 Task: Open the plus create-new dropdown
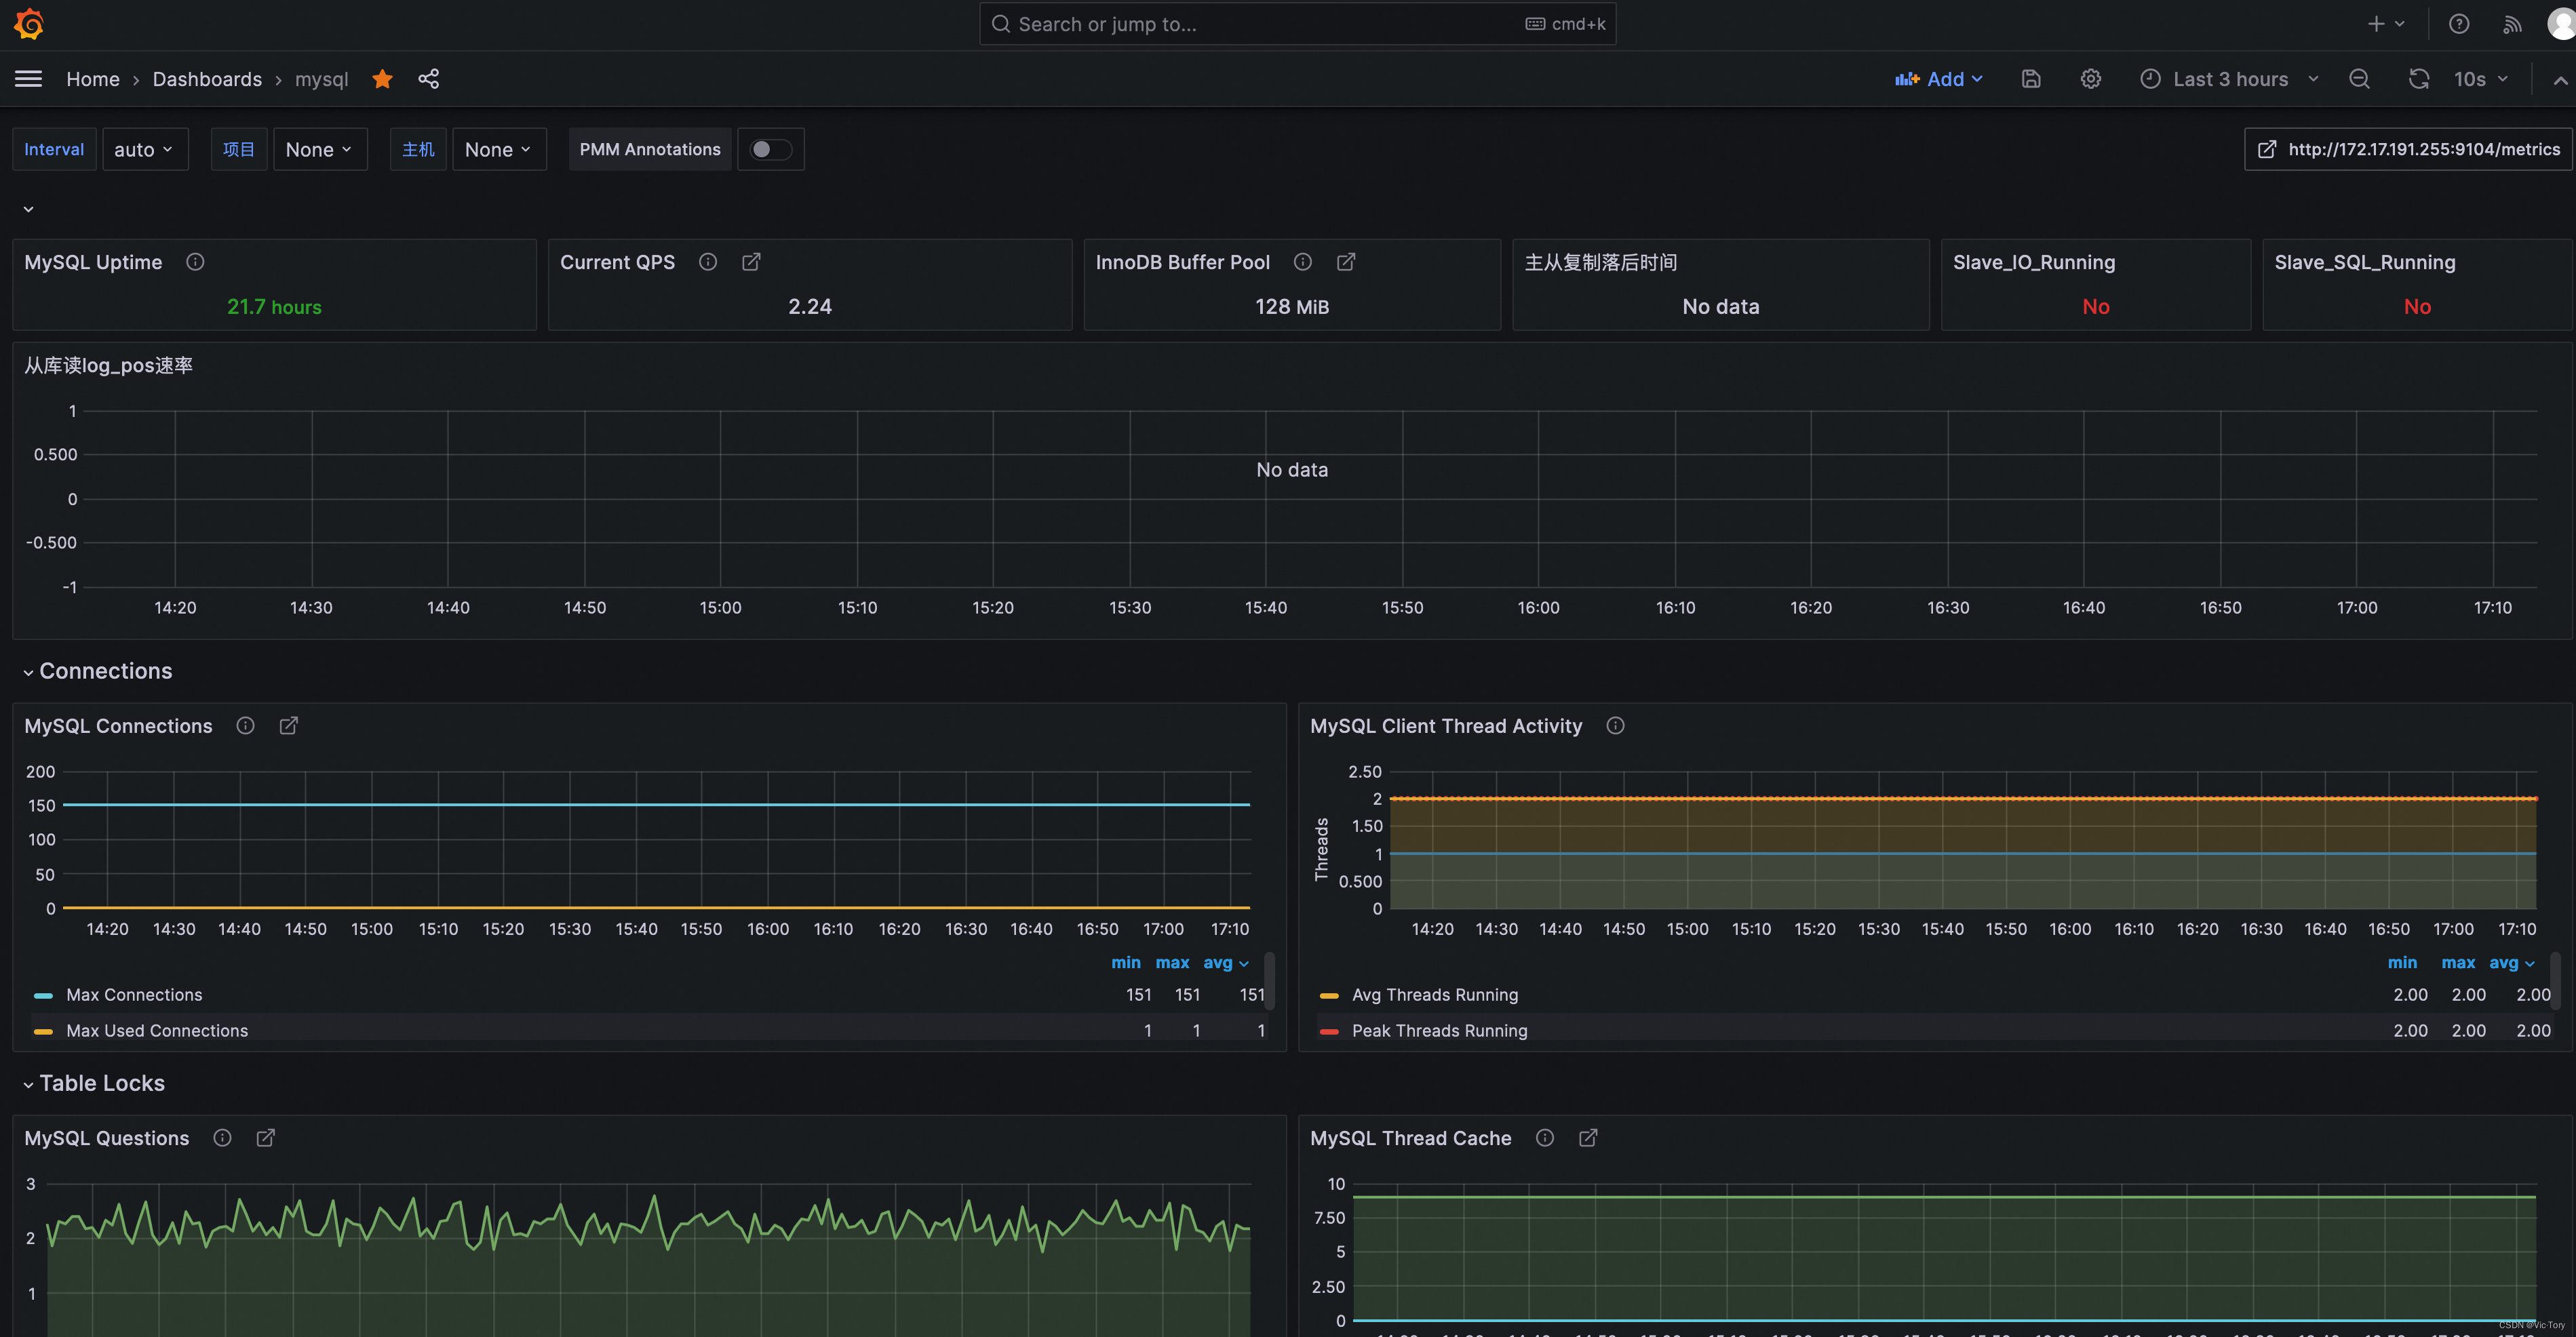point(2386,24)
